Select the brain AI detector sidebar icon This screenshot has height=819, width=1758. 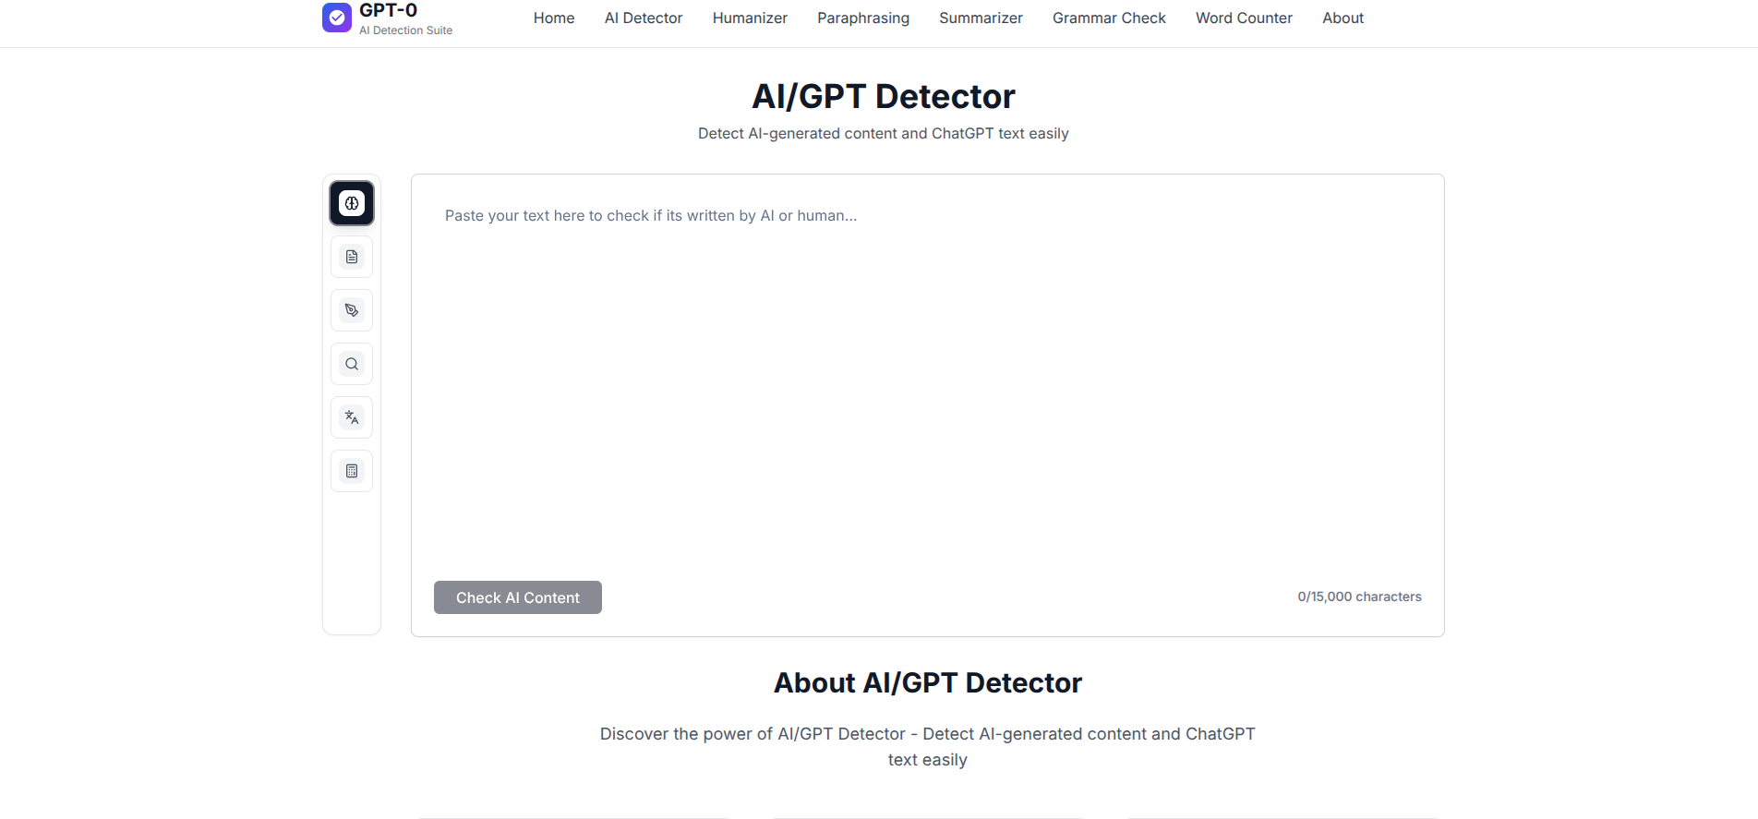point(352,203)
